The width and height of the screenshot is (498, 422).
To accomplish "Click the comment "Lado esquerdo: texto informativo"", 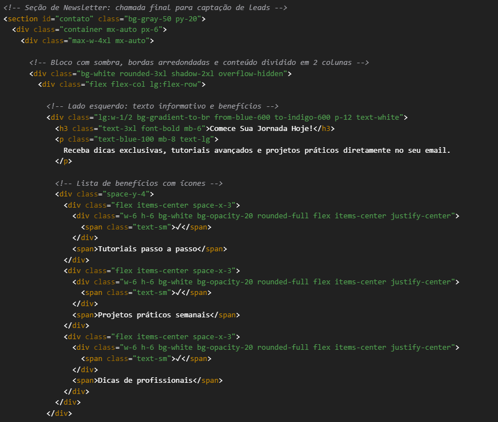I will point(162,106).
